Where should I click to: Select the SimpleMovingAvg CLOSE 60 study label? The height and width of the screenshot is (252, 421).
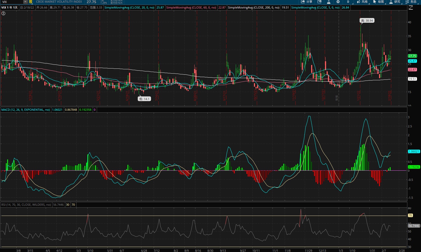coord(191,7)
